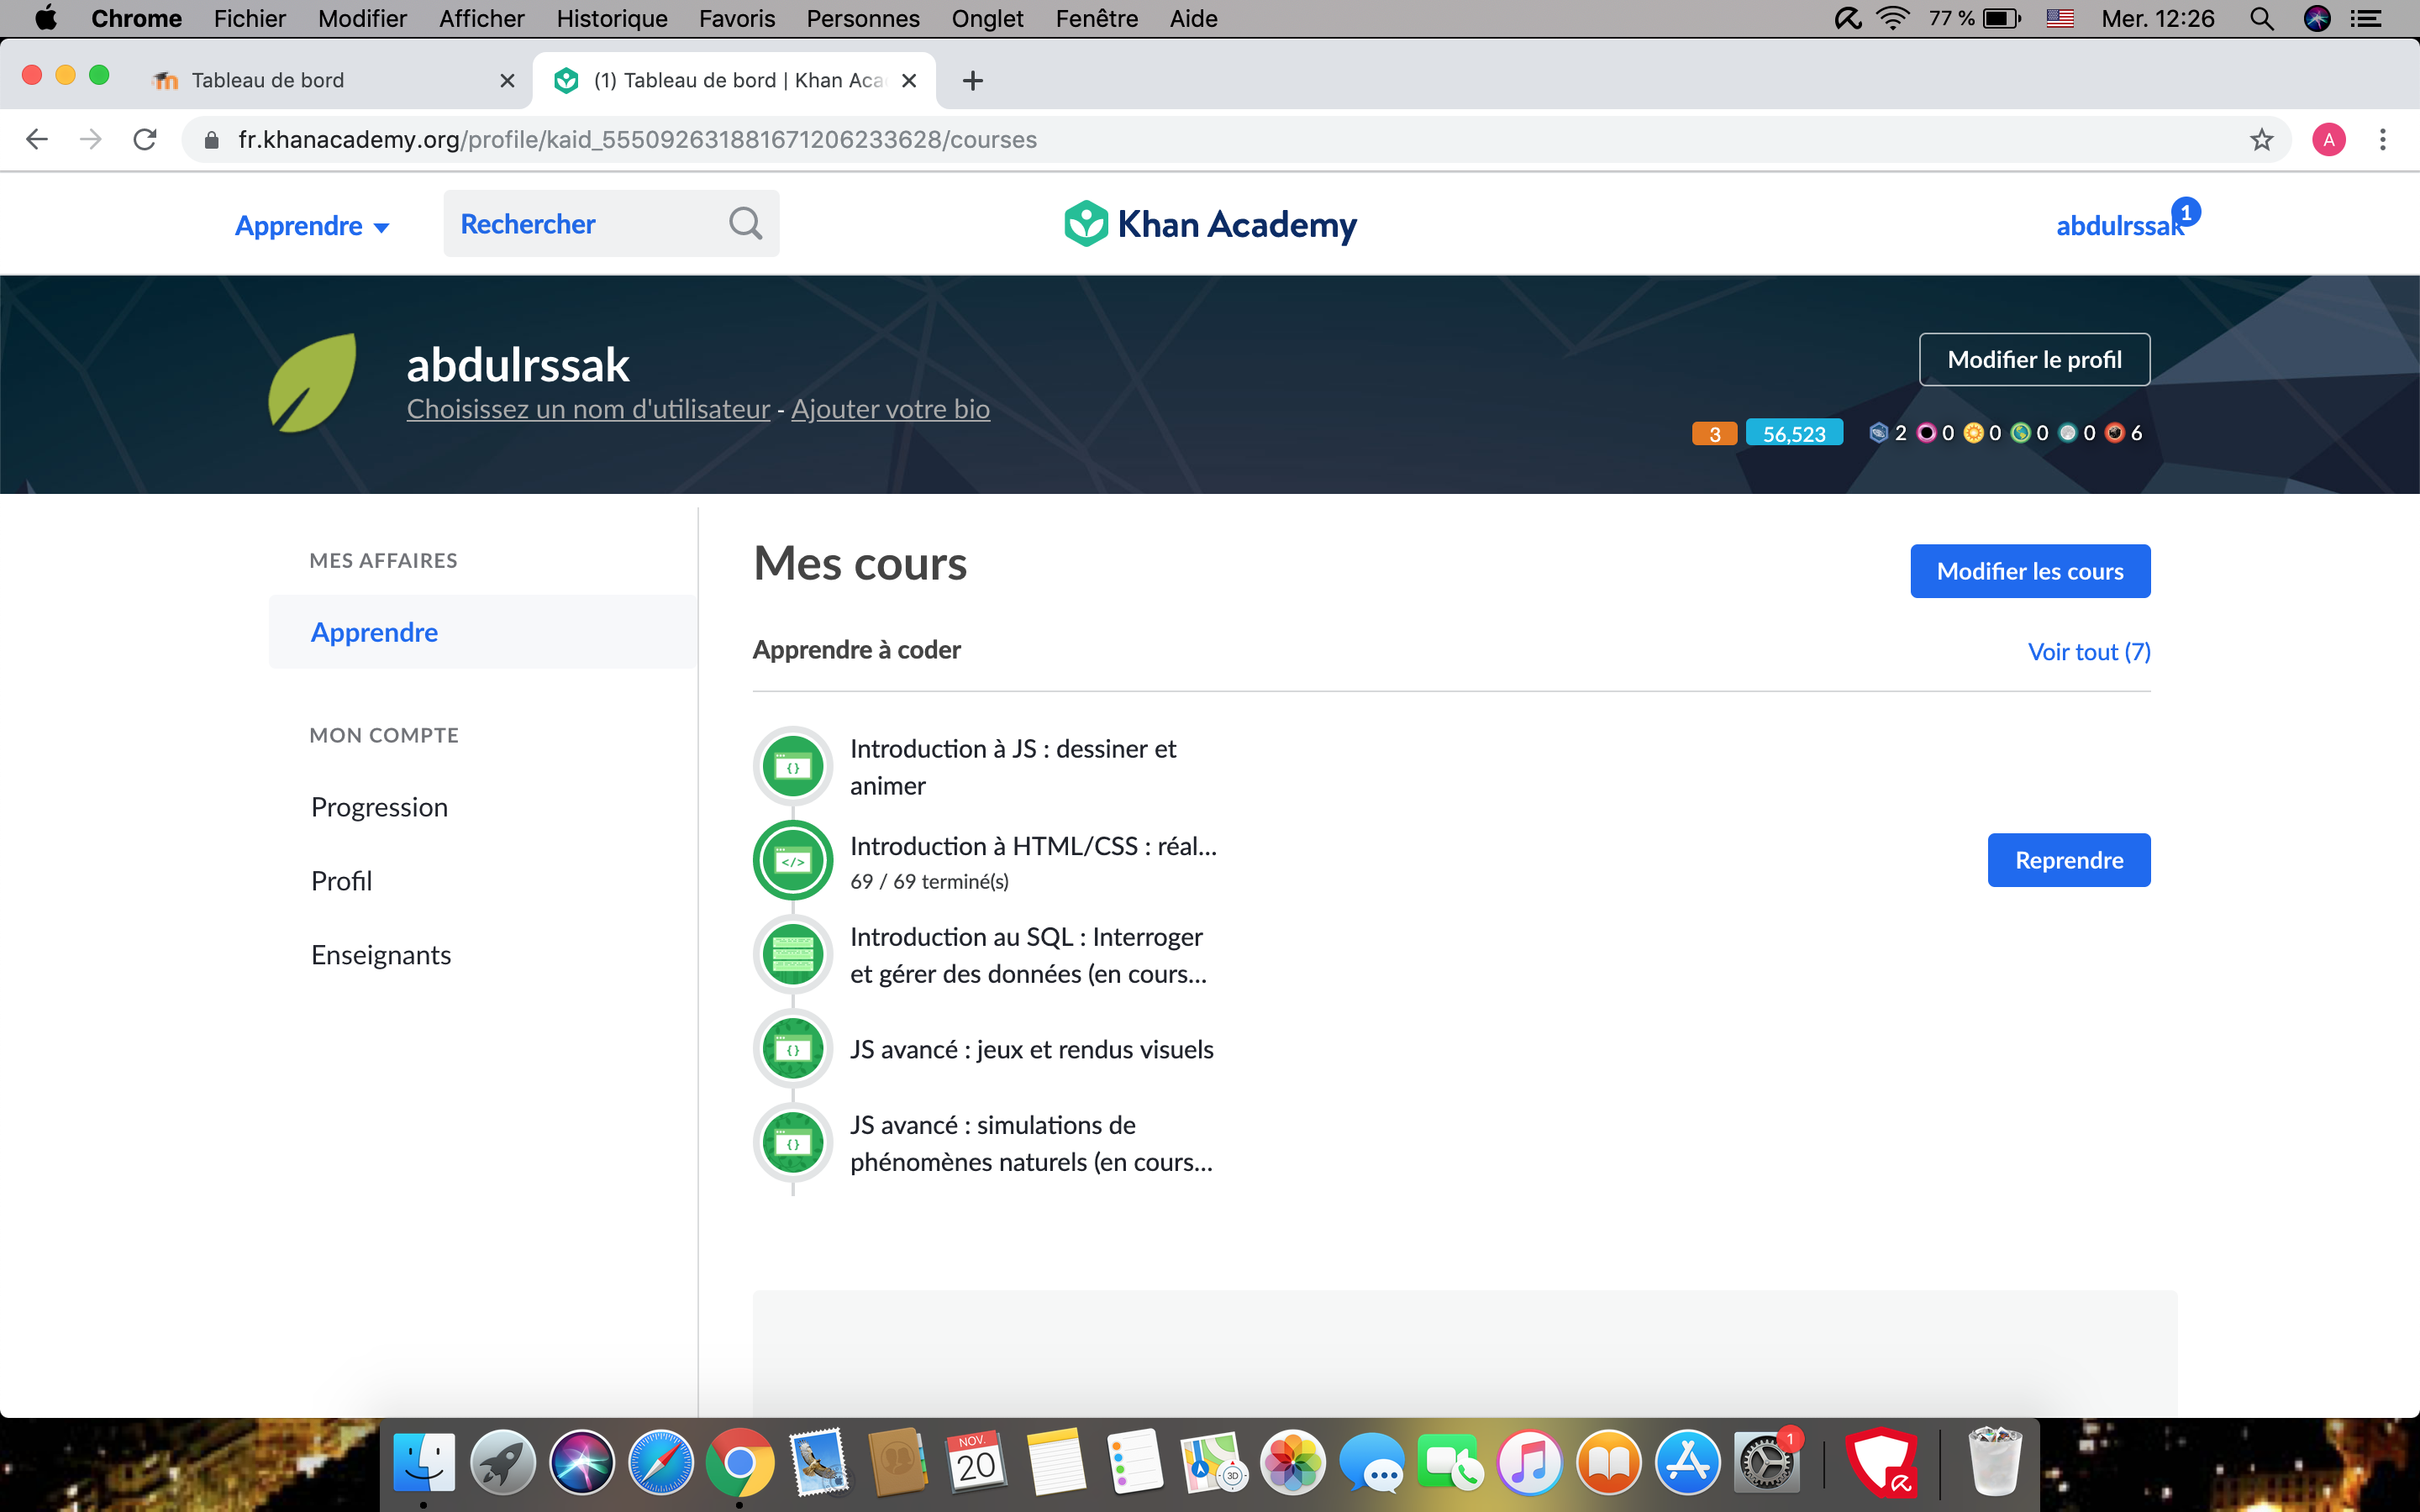Screen dimensions: 2420x1512
Task: Open Progression in the sidebar
Action: [x=379, y=807]
